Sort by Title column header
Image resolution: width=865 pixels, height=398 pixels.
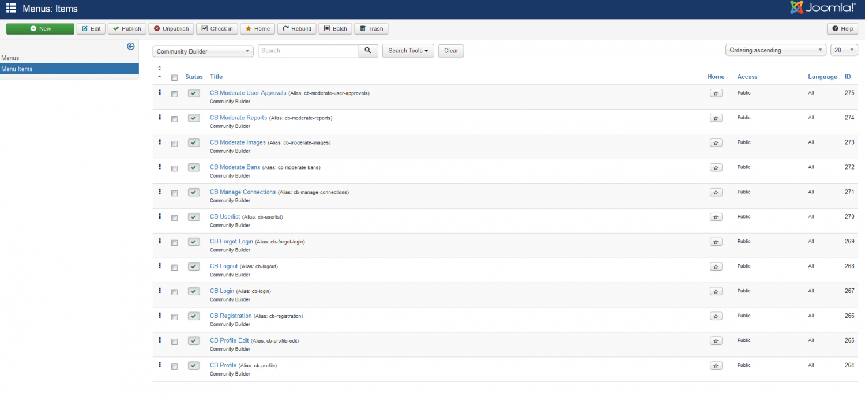click(x=216, y=77)
